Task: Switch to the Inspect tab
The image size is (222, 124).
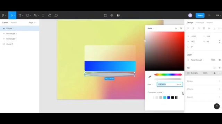Action: point(210,23)
